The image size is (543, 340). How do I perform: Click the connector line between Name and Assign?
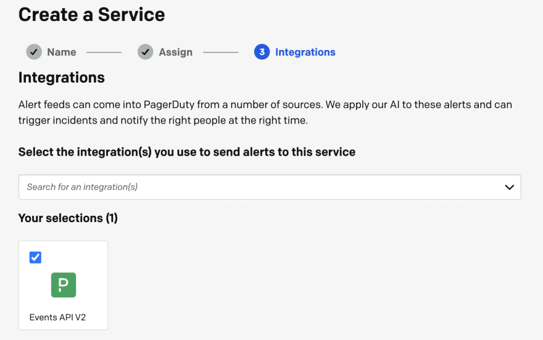tap(104, 52)
